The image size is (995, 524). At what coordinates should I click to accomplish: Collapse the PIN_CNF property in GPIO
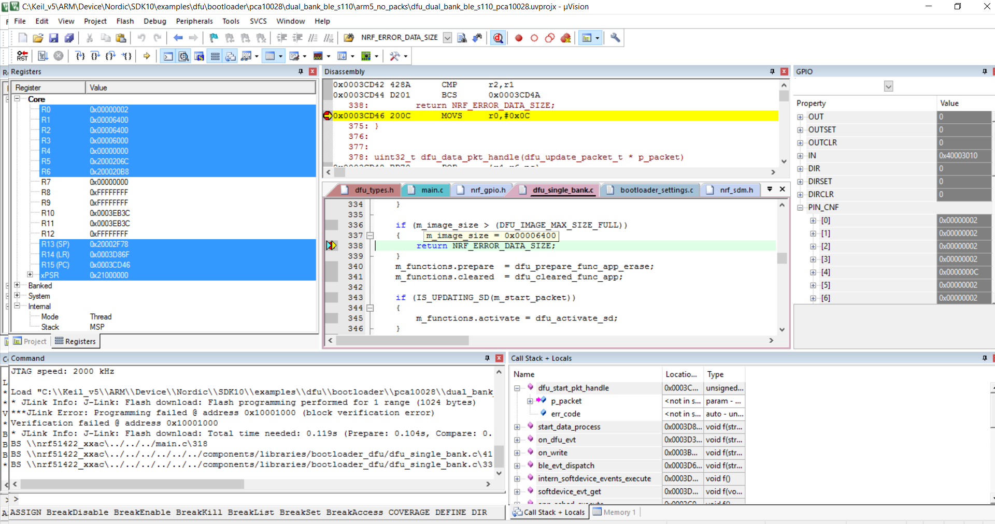tap(801, 208)
